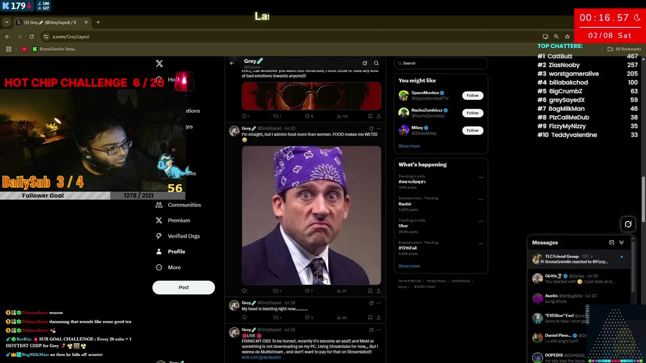Open the Austin conversation
This screenshot has width=646, height=363.
point(580,298)
